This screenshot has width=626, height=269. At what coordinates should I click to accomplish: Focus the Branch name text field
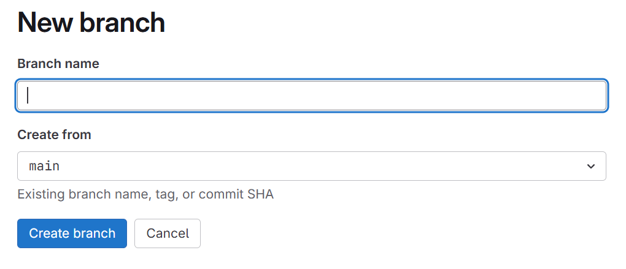pyautogui.click(x=312, y=96)
